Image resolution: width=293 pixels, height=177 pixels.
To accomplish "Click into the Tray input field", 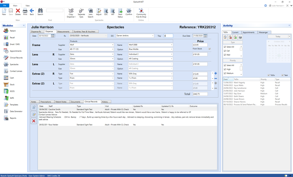I will pyautogui.click(x=169, y=36).
